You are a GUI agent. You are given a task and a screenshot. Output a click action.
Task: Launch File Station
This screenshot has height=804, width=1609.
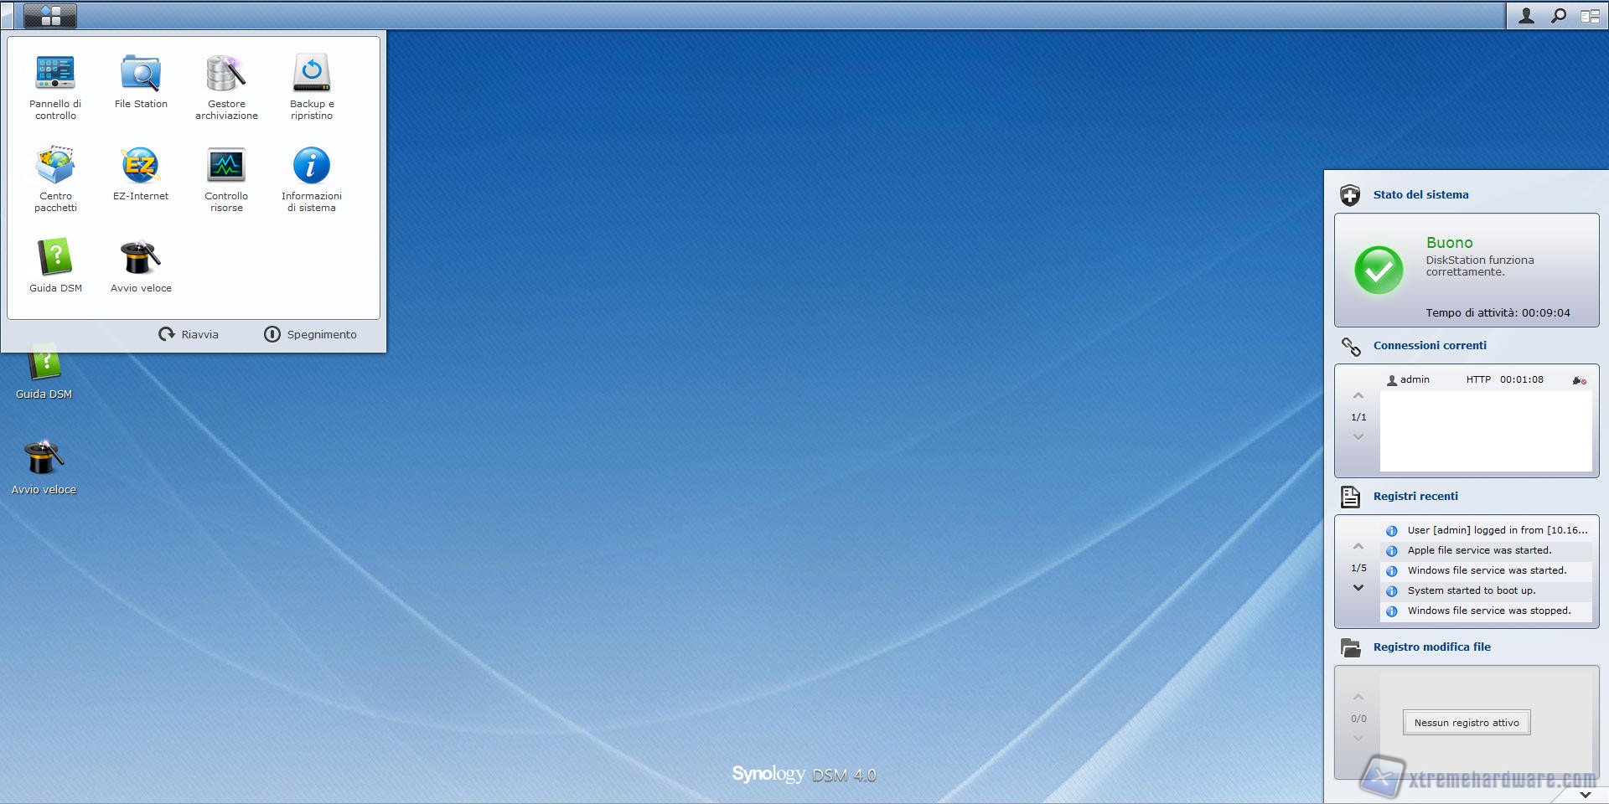tap(141, 82)
